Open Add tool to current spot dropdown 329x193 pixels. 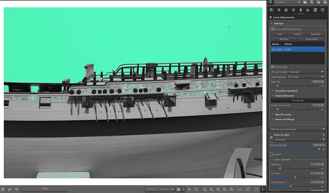(298, 129)
